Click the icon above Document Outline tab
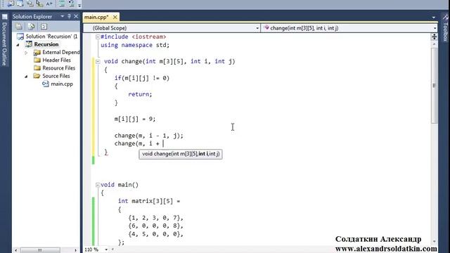The width and height of the screenshot is (450, 253). 5,17
